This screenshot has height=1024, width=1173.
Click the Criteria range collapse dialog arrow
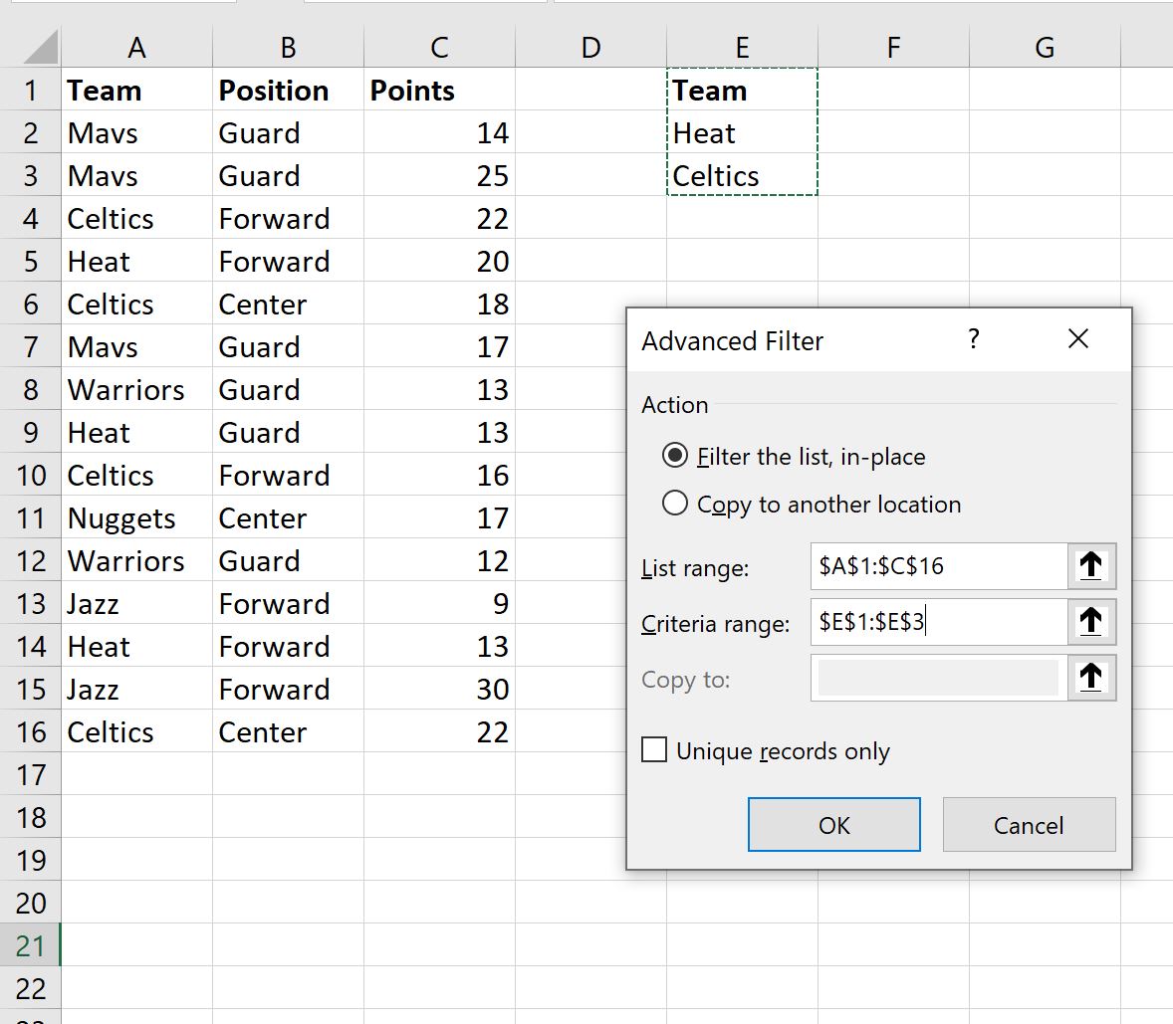(x=1090, y=621)
